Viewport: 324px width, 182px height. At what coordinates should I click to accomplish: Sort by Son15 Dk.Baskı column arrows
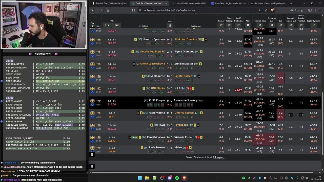[238, 25]
